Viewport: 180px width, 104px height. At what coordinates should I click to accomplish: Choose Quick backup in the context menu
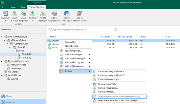pos(76,46)
